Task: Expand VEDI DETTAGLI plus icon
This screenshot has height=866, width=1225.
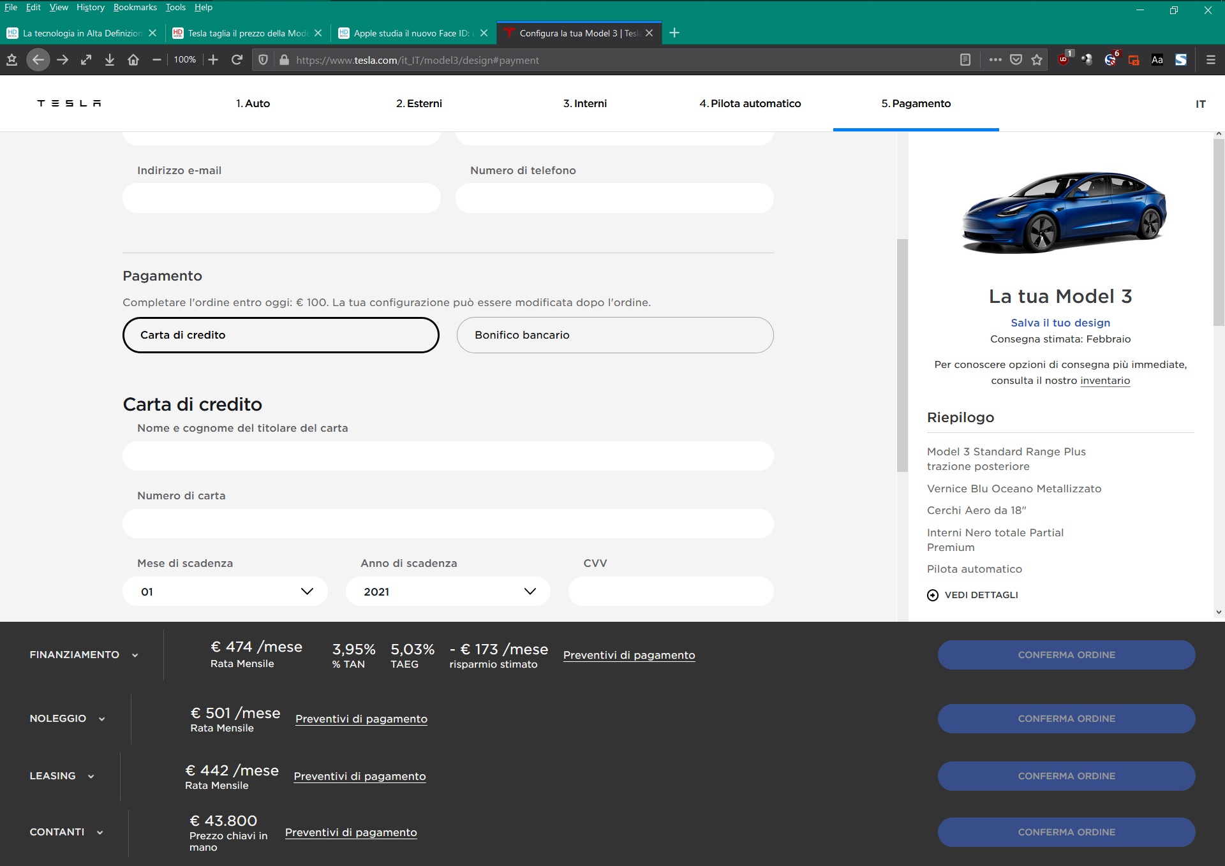Action: [x=933, y=595]
